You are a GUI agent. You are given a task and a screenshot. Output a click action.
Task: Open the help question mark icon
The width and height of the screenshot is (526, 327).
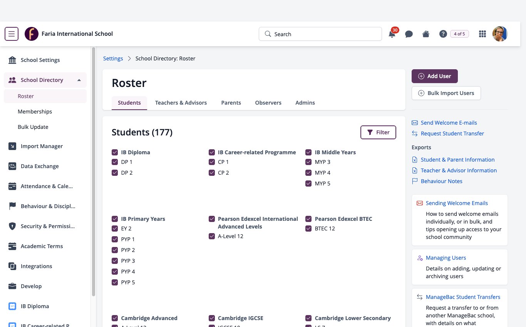(x=443, y=34)
